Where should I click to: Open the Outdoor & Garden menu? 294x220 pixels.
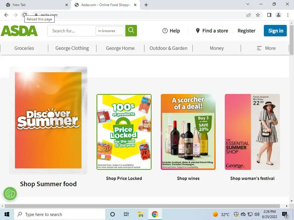point(168,48)
